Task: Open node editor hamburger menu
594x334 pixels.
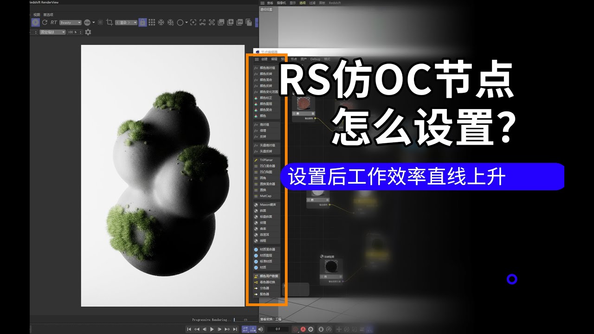Action: pos(257,59)
